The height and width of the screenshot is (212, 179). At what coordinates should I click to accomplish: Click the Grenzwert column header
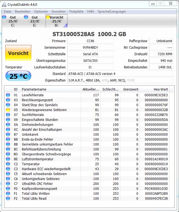(130, 89)
